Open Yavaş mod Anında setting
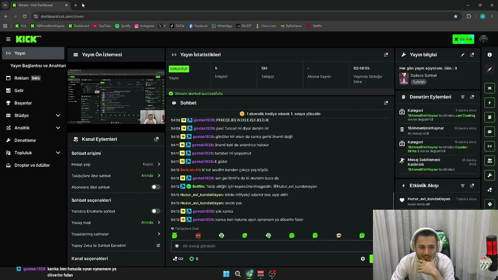498x280 pixels. tap(151, 222)
